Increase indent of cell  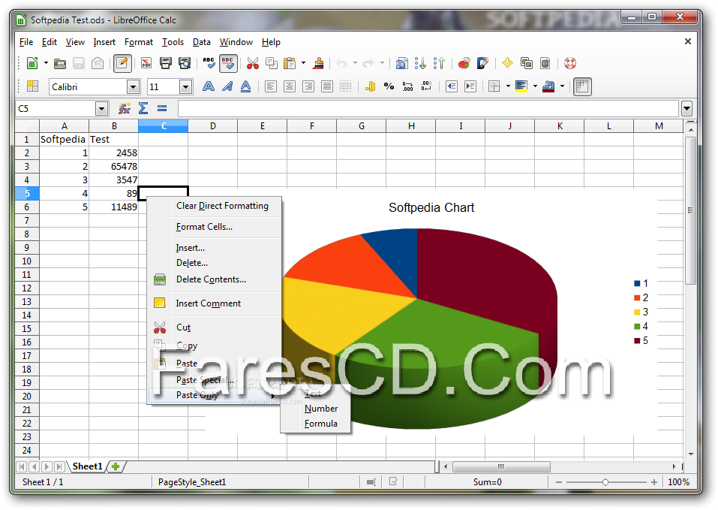point(470,86)
